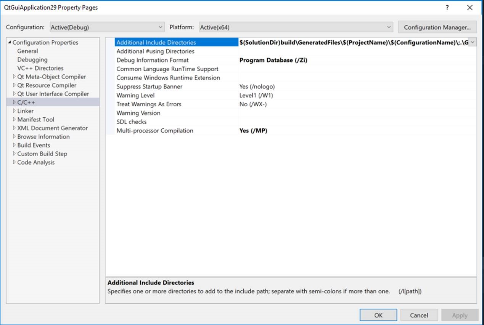The height and width of the screenshot is (325, 484).
Task: Click the help question mark icon
Action: click(x=447, y=8)
